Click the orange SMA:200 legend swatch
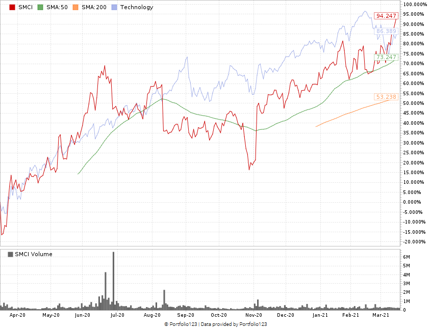The image size is (431, 331). (x=75, y=8)
